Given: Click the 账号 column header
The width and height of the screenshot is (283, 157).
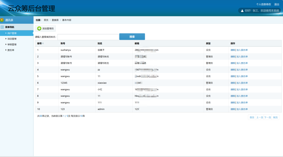Looking at the screenshot, I should click(x=63, y=43).
